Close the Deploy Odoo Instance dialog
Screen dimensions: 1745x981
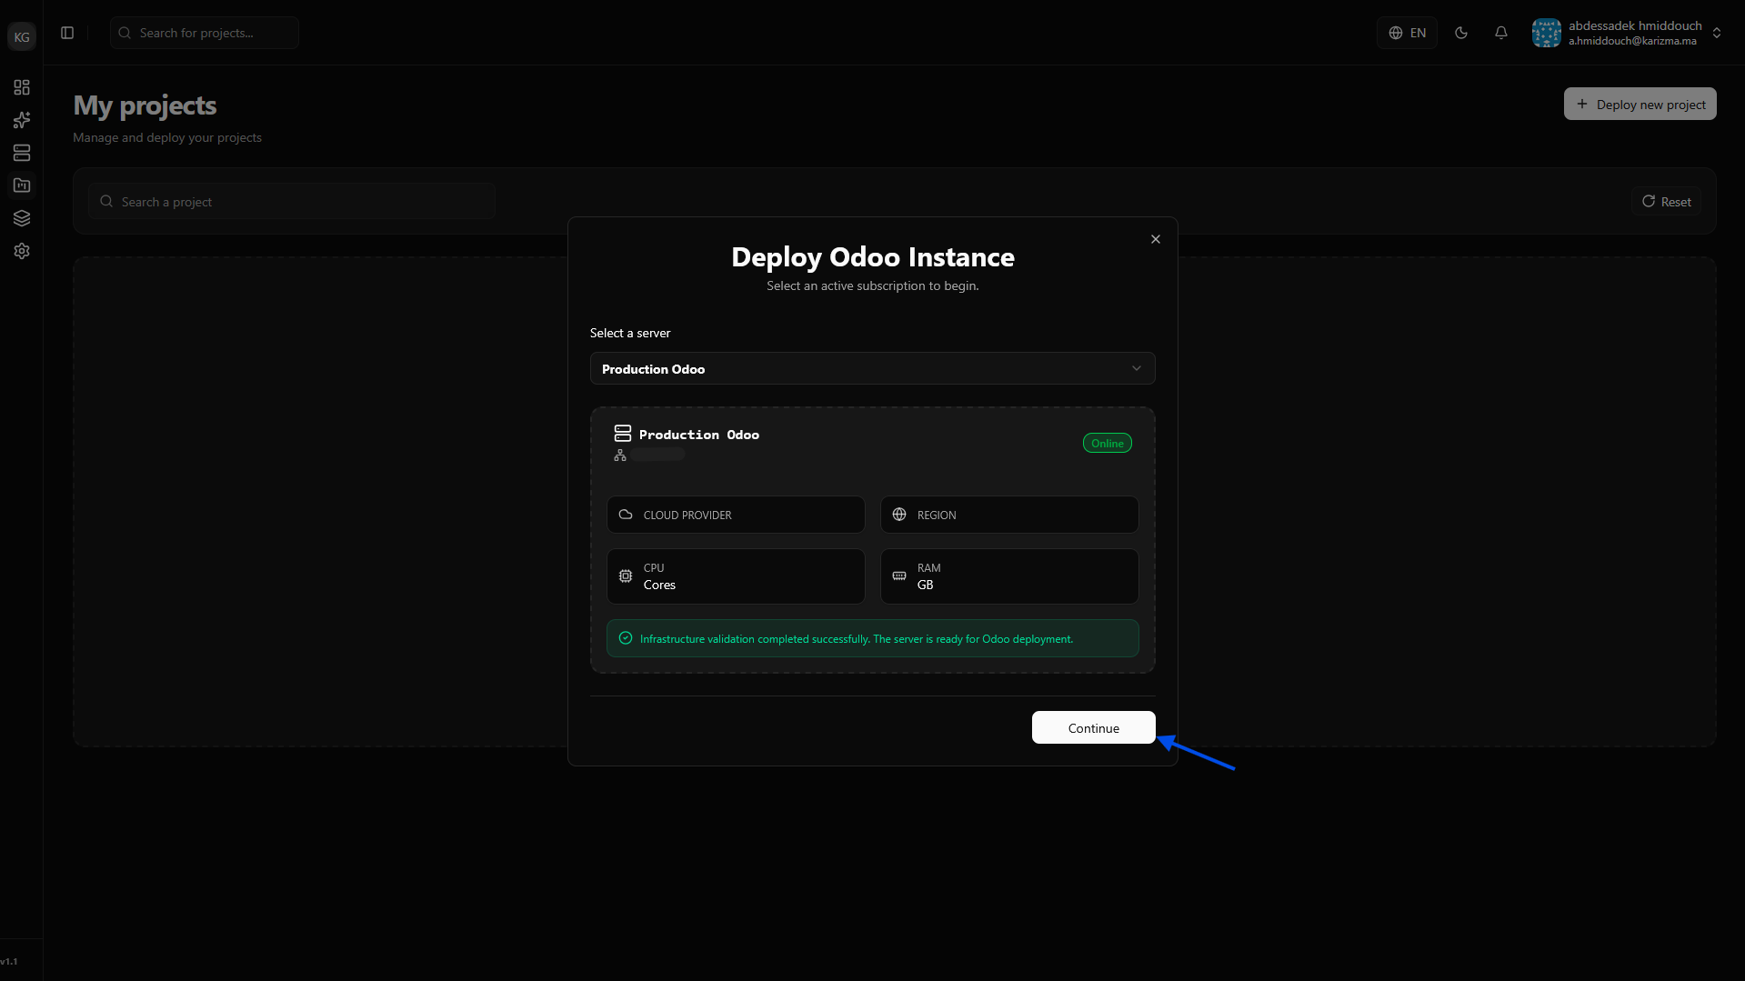pyautogui.click(x=1156, y=239)
